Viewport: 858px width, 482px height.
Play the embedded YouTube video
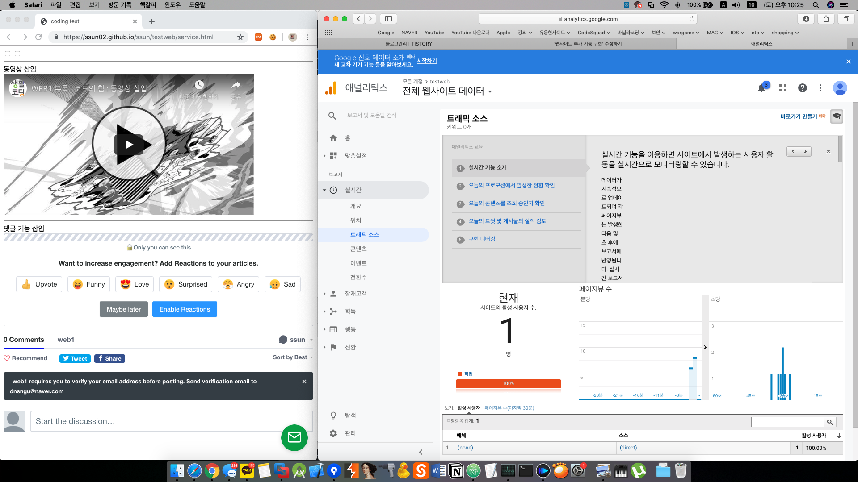(x=129, y=144)
